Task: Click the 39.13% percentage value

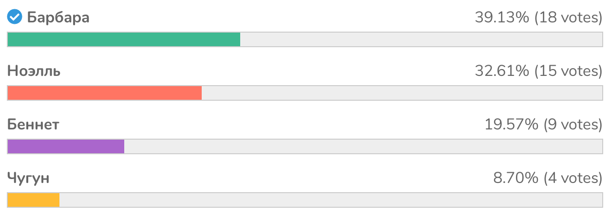Action: tap(502, 18)
